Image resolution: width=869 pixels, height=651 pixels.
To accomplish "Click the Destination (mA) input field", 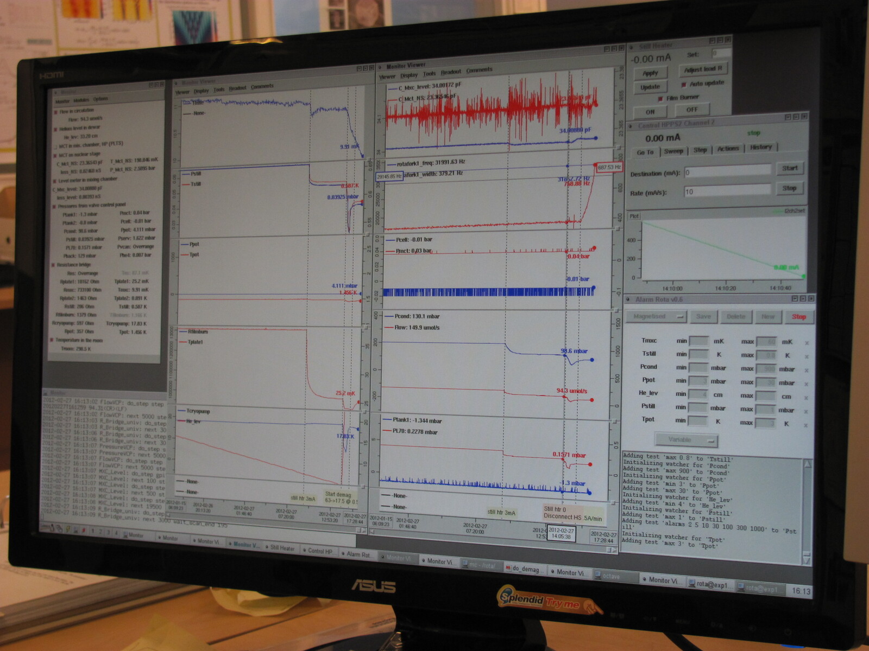I will coord(727,171).
